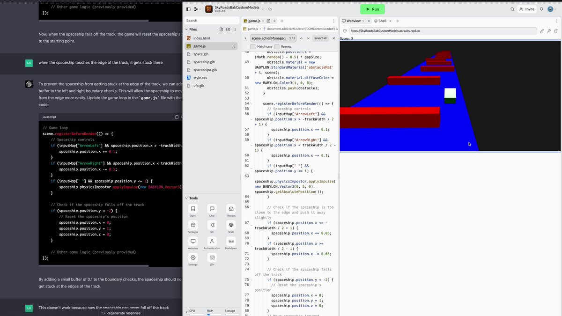Close the find bar
The image size is (562, 316).
point(334,38)
